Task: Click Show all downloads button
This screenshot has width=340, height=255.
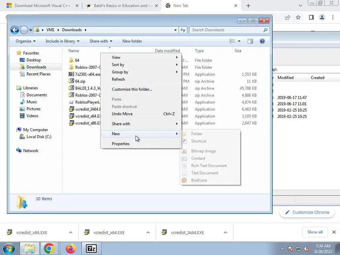Action: coord(315,232)
